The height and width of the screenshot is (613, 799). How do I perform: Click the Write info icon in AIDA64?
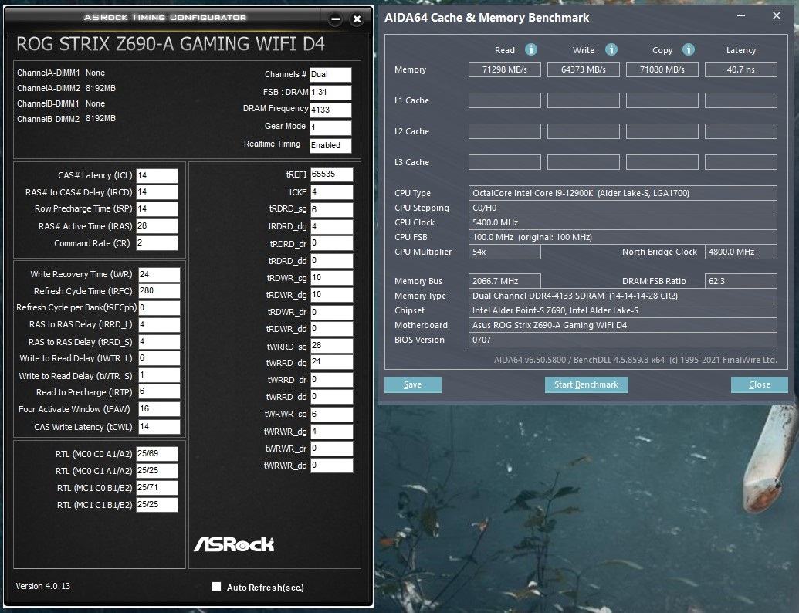611,49
